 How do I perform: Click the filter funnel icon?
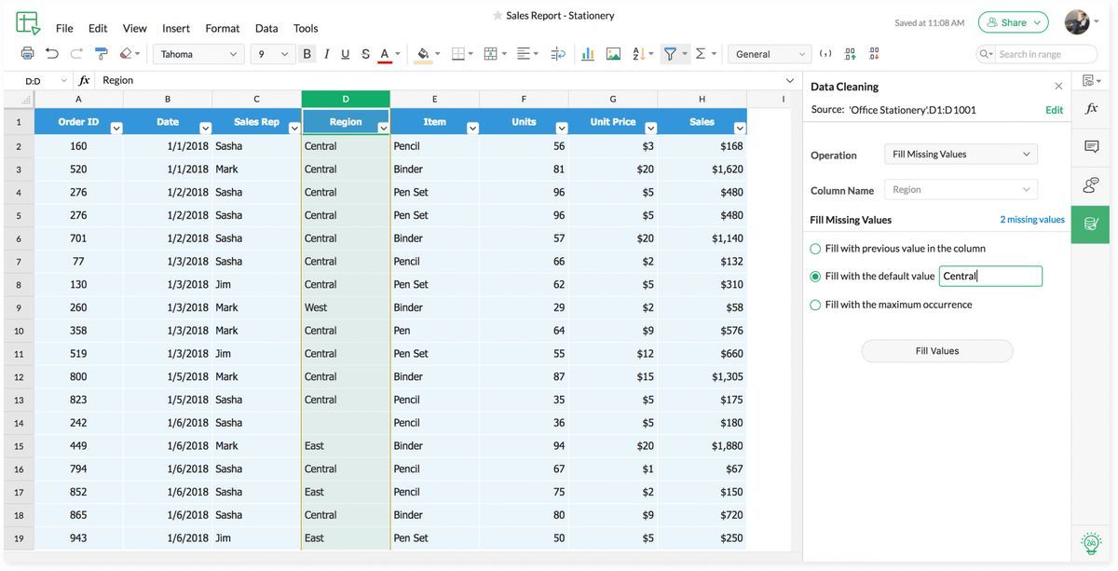[669, 54]
